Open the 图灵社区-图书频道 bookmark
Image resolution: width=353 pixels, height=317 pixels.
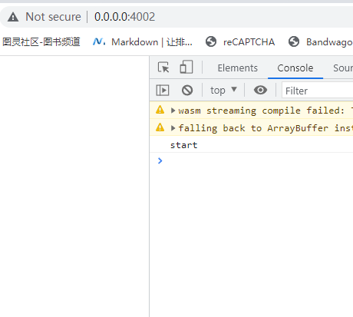pyautogui.click(x=41, y=41)
